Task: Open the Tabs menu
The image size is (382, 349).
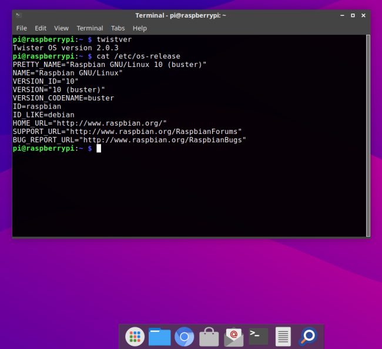Action: click(118, 28)
